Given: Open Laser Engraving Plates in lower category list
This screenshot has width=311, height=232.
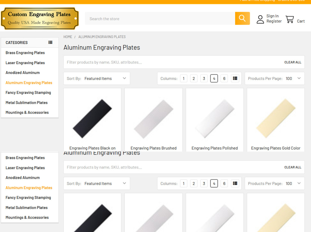Looking at the screenshot, I should pos(25,168).
